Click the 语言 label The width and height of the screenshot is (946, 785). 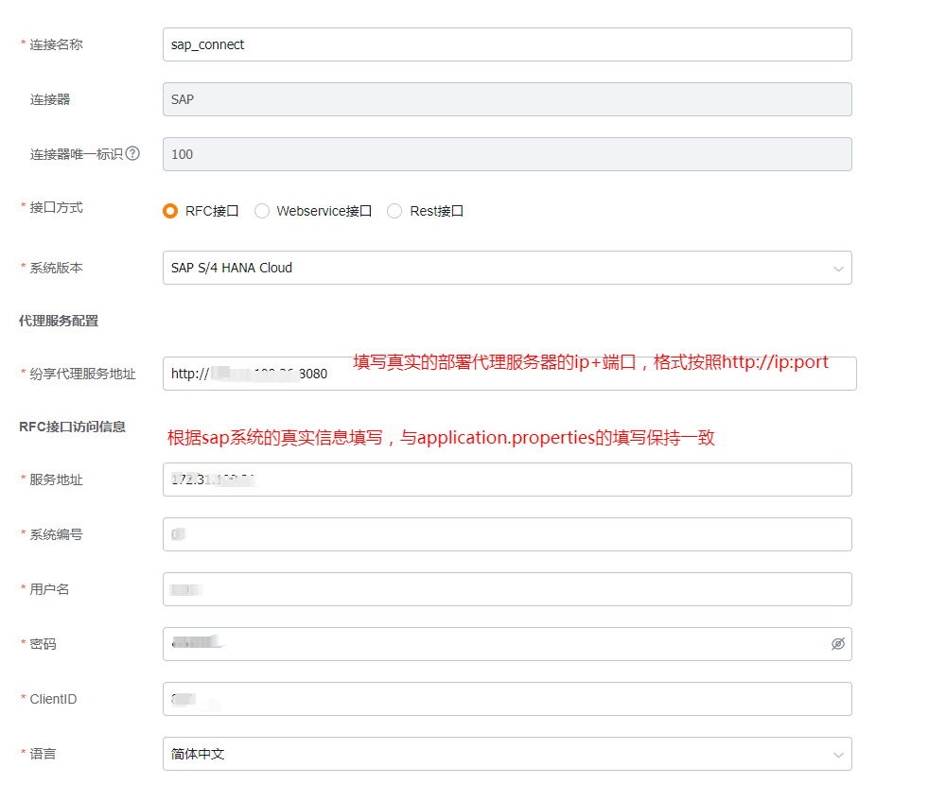[43, 754]
